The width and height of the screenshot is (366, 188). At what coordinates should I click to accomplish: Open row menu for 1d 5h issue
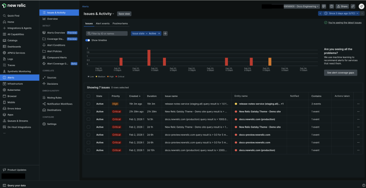(358, 120)
